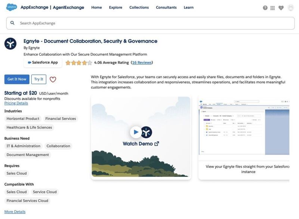Click the app title heading
Viewport: 299px width, 219px height.
pyautogui.click(x=90, y=41)
